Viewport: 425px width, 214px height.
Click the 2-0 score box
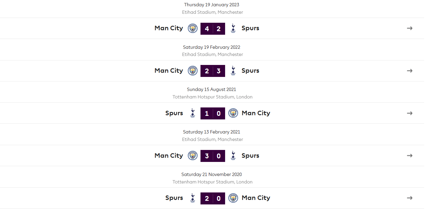(213, 198)
